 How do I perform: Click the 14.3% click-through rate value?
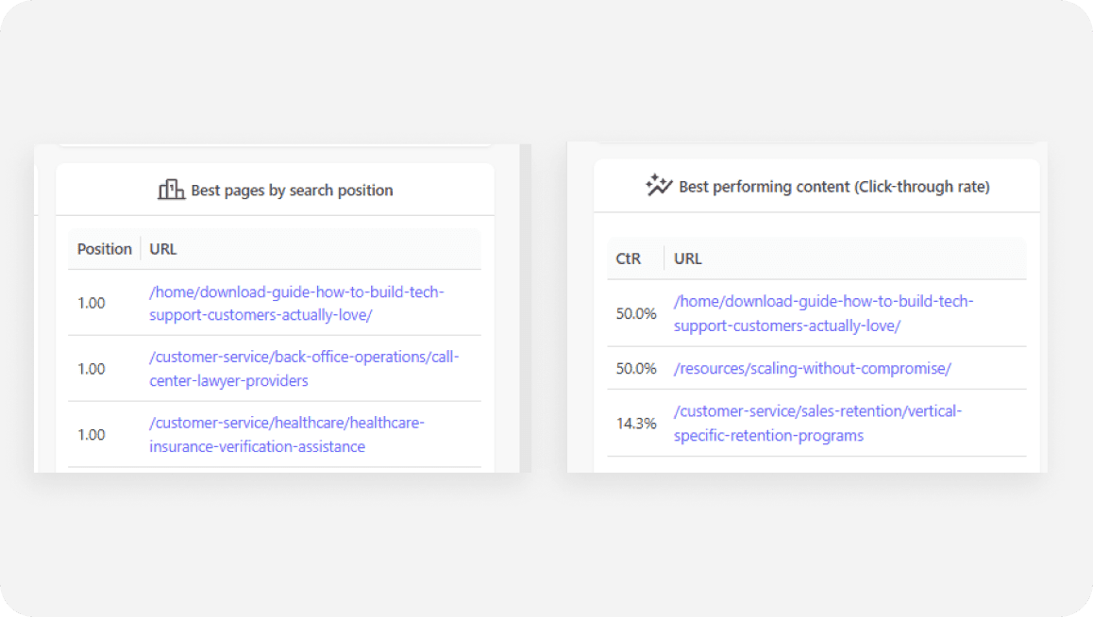[x=636, y=424]
